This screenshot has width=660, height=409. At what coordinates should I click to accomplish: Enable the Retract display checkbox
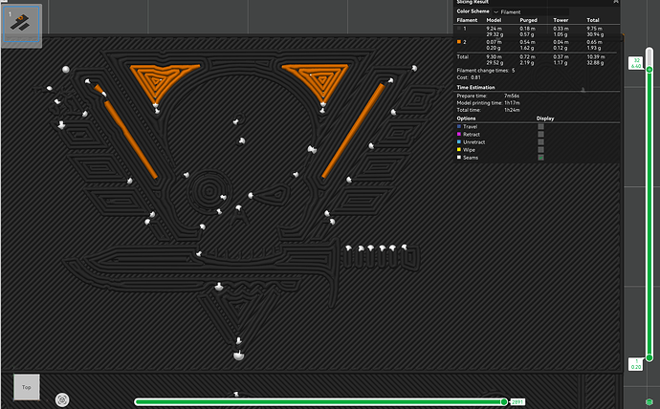(540, 134)
